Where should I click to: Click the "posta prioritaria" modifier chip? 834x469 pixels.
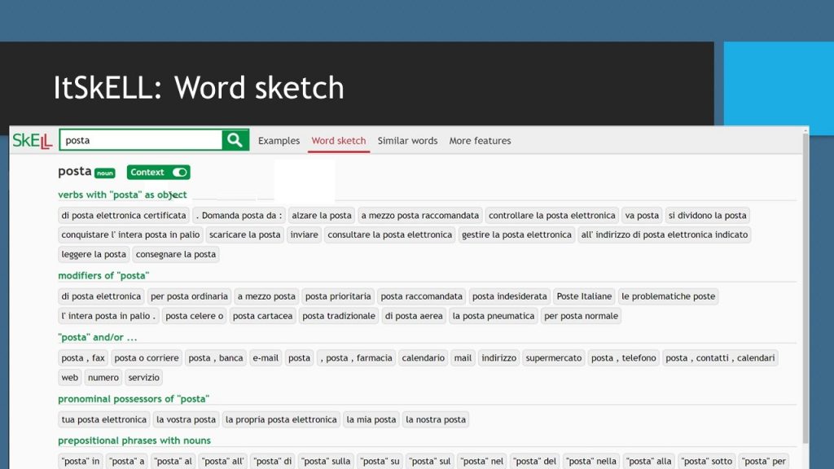click(338, 296)
